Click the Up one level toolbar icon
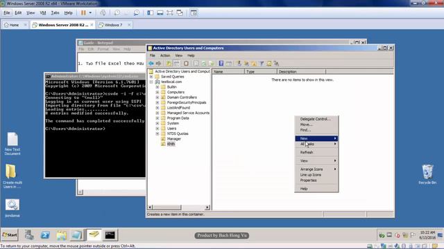Viewport: 444px width, 249px height. tap(169, 64)
